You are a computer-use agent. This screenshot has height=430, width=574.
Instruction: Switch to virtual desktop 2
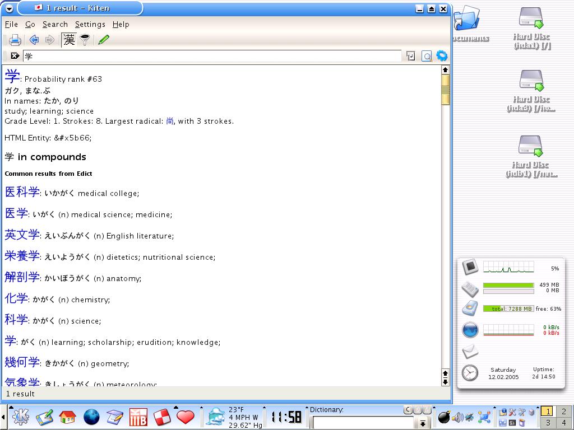point(564,412)
